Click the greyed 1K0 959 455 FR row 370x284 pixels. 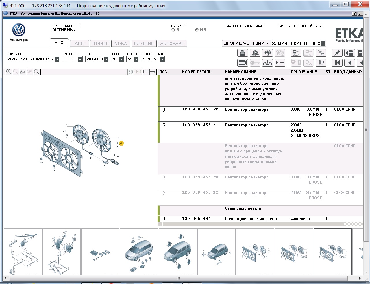[260, 182]
